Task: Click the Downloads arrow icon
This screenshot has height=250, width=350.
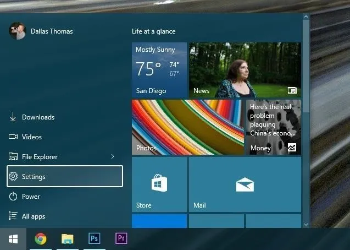Action: click(x=13, y=117)
